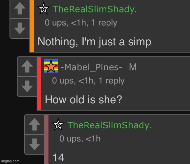Image resolution: width=190 pixels, height=164 pixels.
Task: Click the rainbow star icon beside -Mabel_Pines-
Action: coord(51,66)
